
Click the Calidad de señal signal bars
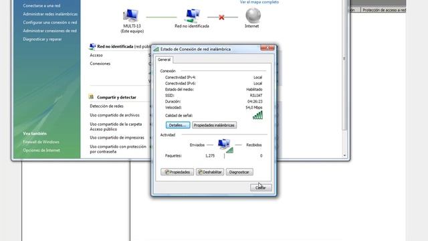[x=257, y=115]
